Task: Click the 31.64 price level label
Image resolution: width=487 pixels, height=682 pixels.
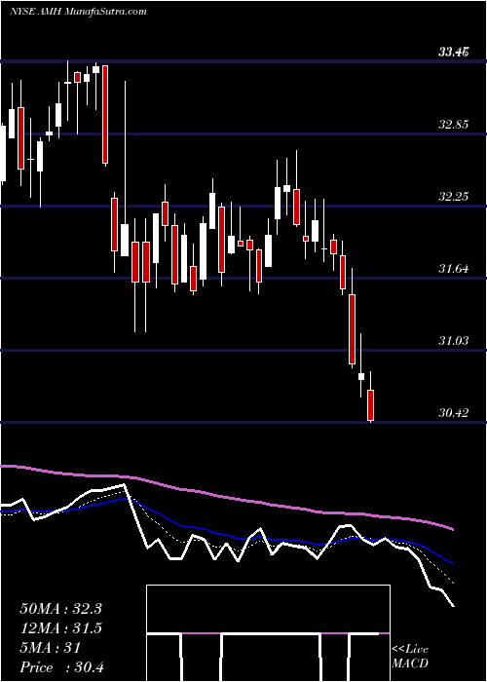Action: [x=454, y=269]
